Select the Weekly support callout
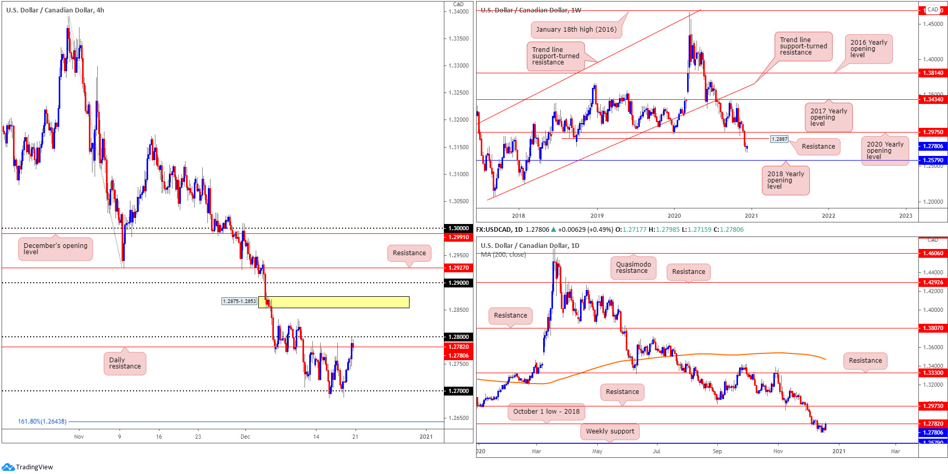Image resolution: width=948 pixels, height=474 pixels. [x=610, y=431]
